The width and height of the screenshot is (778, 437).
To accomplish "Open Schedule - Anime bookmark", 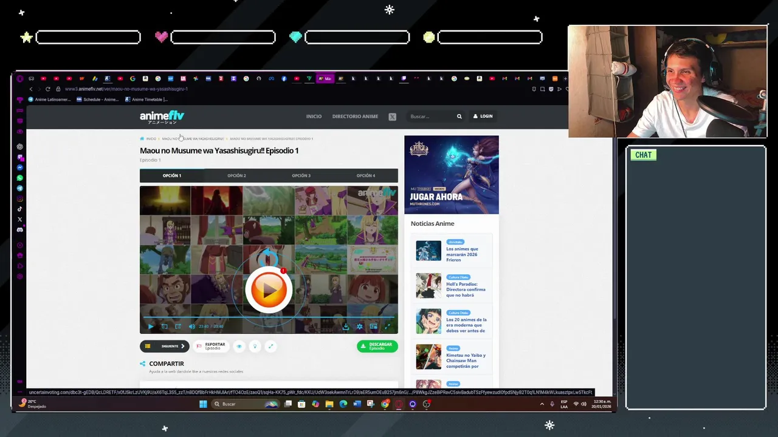I will (97, 100).
